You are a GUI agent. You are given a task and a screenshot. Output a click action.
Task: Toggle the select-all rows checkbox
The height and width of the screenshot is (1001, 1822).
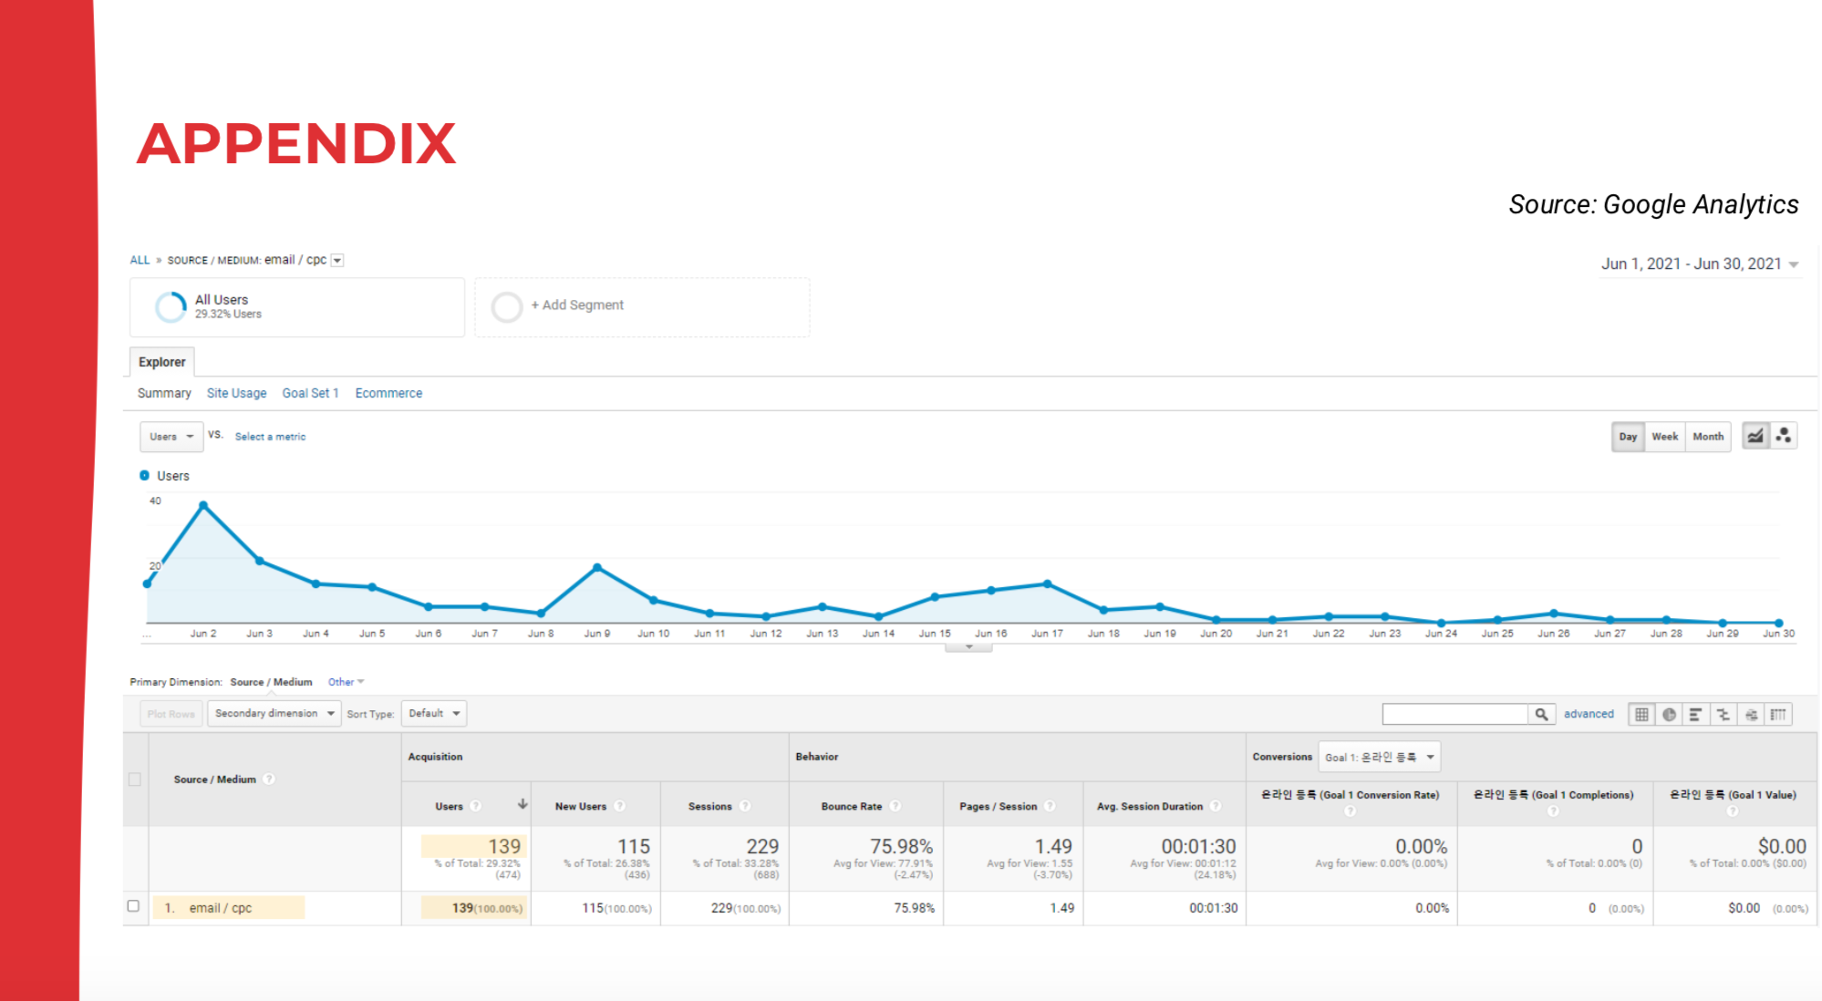135,779
